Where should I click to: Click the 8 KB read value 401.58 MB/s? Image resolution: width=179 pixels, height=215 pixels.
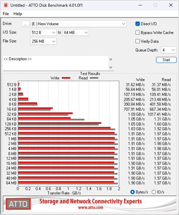[x=160, y=104]
